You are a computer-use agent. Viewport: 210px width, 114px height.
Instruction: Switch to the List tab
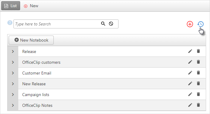point(11,6)
